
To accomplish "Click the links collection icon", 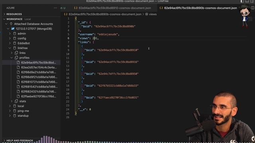I will (x=16, y=53).
